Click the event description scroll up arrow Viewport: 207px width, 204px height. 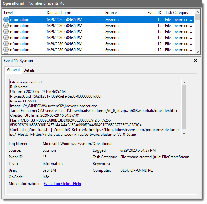point(184,82)
